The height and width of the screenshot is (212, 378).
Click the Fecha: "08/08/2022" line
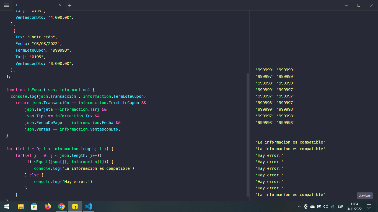click(x=39, y=44)
